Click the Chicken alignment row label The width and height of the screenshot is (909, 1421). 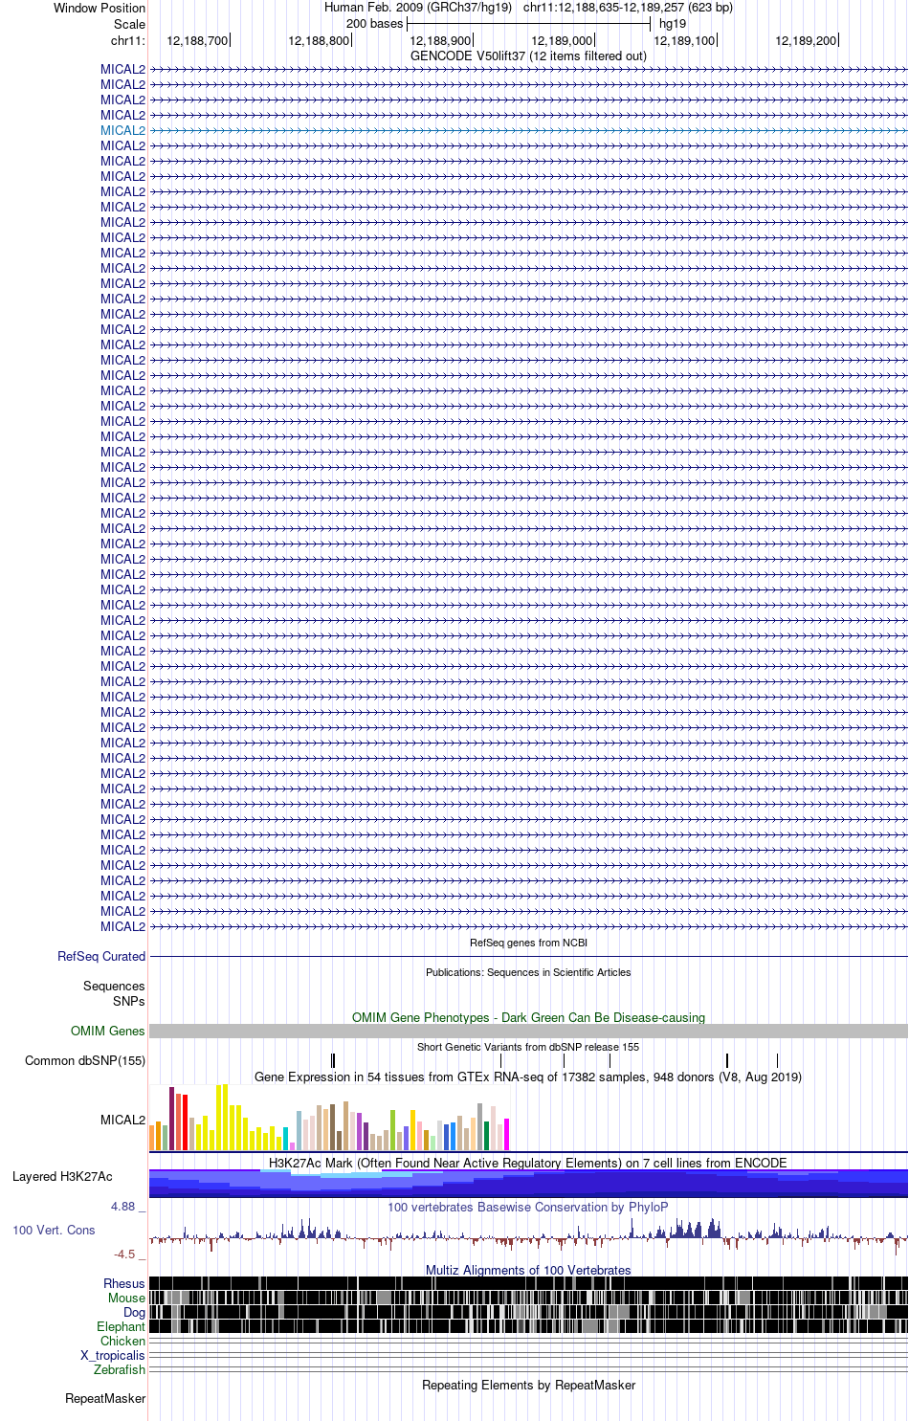point(122,1341)
